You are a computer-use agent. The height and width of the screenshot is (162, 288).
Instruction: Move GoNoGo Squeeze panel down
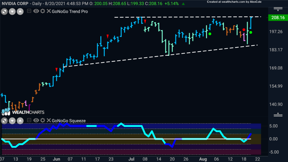[x=12, y=121]
